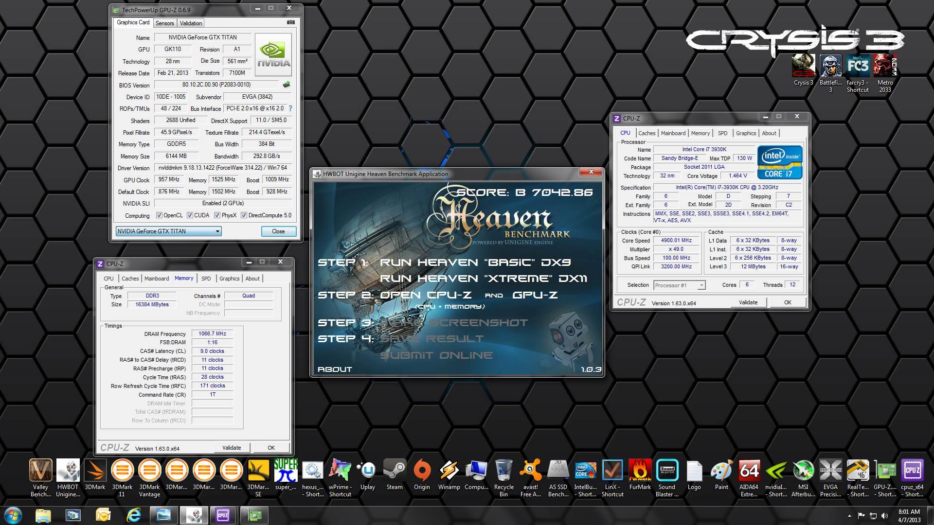Click the volume icon in system tray
934x525 pixels.
click(885, 516)
